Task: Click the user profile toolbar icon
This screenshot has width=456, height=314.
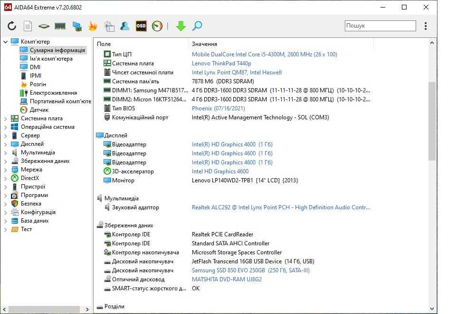Action: point(125,26)
